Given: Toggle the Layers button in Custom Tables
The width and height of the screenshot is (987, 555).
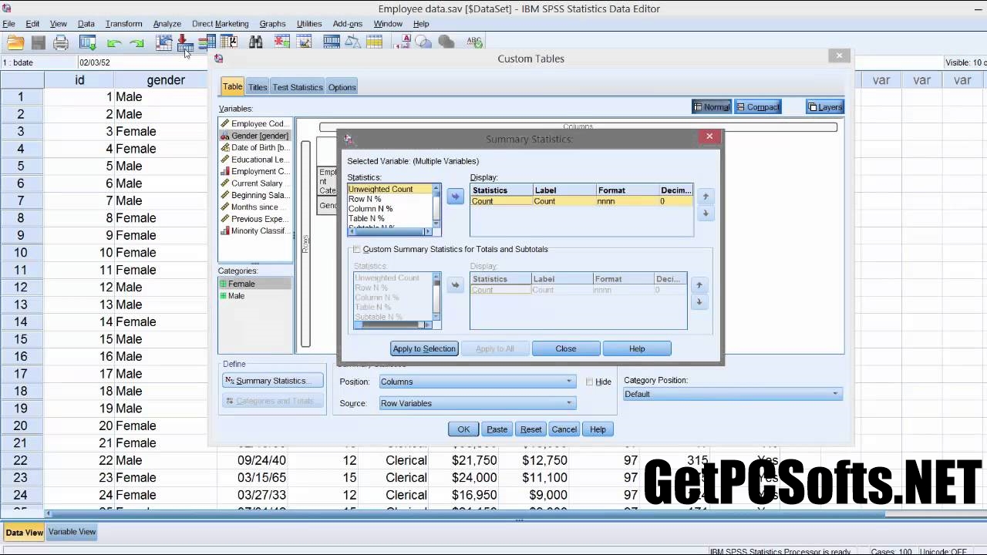Looking at the screenshot, I should point(824,107).
